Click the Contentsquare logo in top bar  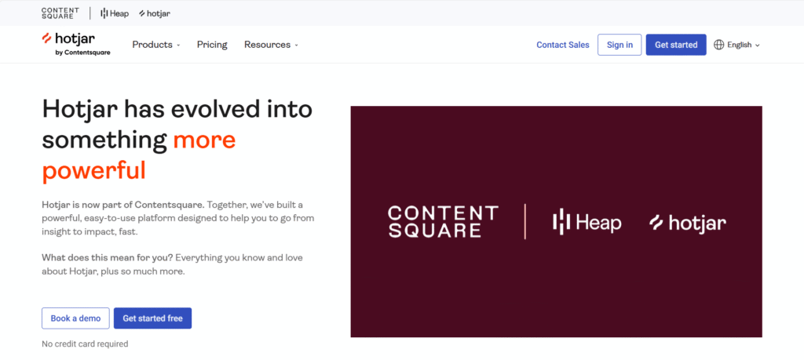pos(60,13)
